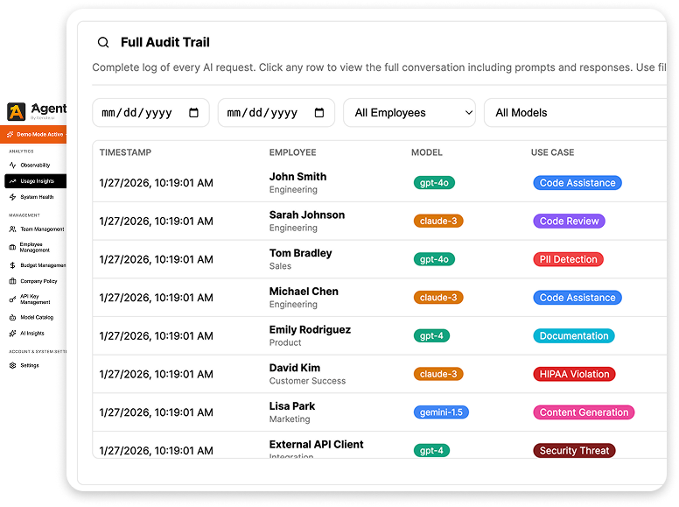
Task: Click the Demo Mode Active banner
Action: click(x=33, y=134)
